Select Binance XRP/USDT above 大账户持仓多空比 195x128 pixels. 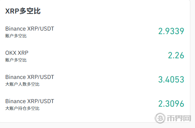point(30,101)
